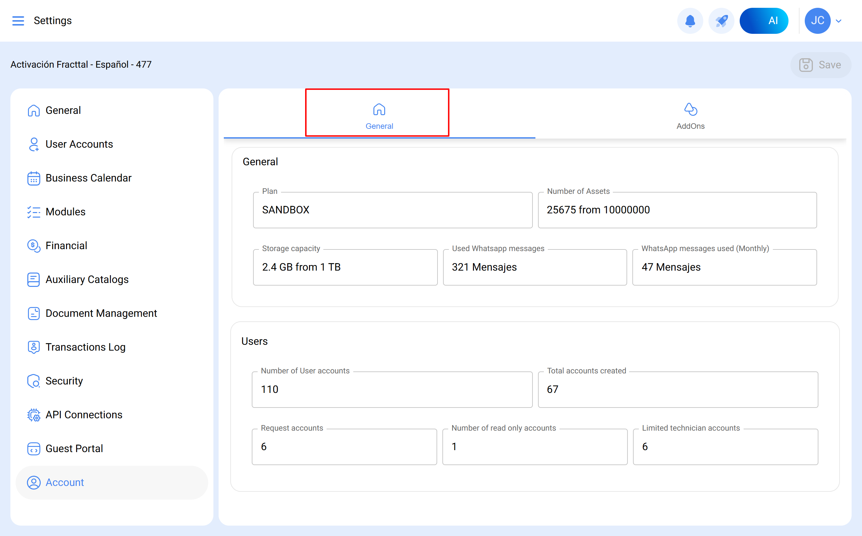Open the Modules configuration section
The width and height of the screenshot is (862, 536).
pos(65,212)
